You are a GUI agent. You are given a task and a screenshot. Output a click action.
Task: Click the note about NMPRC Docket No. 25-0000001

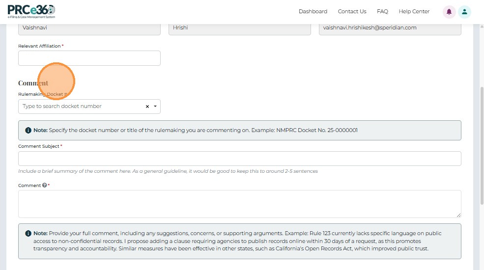(x=239, y=131)
